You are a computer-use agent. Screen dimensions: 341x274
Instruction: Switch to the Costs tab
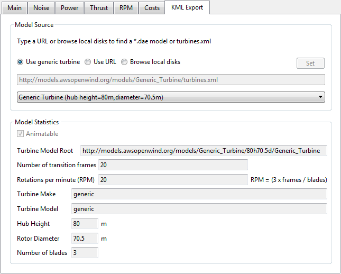coord(152,8)
